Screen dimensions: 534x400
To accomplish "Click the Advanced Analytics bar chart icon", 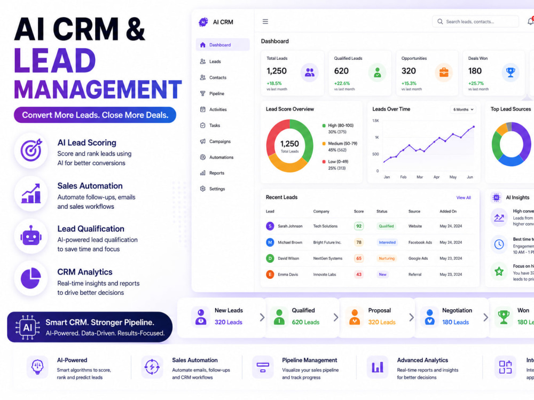I will [x=378, y=367].
